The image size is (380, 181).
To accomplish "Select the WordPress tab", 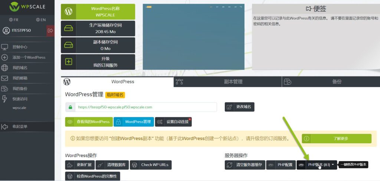I will (x=117, y=82).
